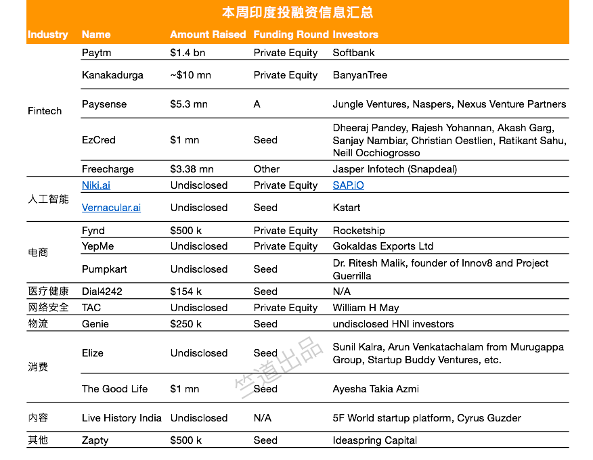This screenshot has height=460, width=593.
Task: Select the Pumpkart name cell
Action: pos(104,269)
